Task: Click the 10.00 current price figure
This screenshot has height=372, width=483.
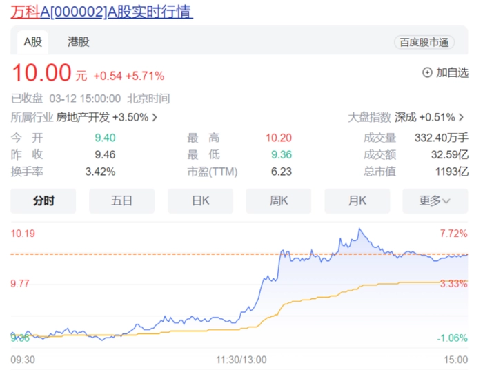Action: (x=41, y=73)
